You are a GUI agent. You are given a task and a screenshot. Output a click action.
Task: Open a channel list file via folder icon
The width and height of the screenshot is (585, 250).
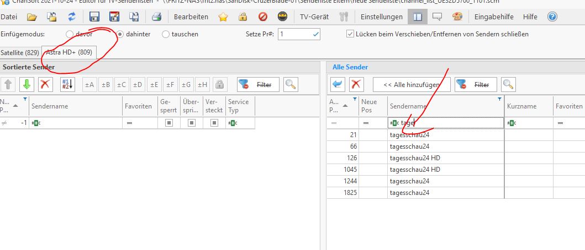32,17
